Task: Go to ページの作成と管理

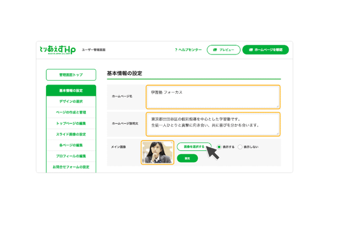Action: (71, 112)
